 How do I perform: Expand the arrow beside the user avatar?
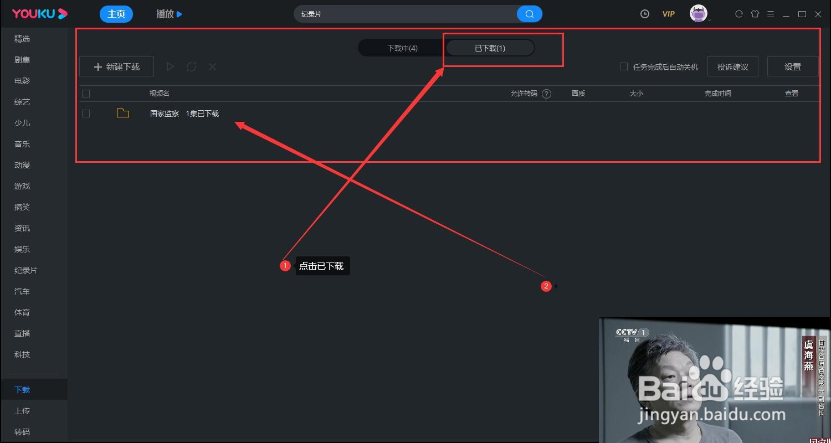point(710,20)
